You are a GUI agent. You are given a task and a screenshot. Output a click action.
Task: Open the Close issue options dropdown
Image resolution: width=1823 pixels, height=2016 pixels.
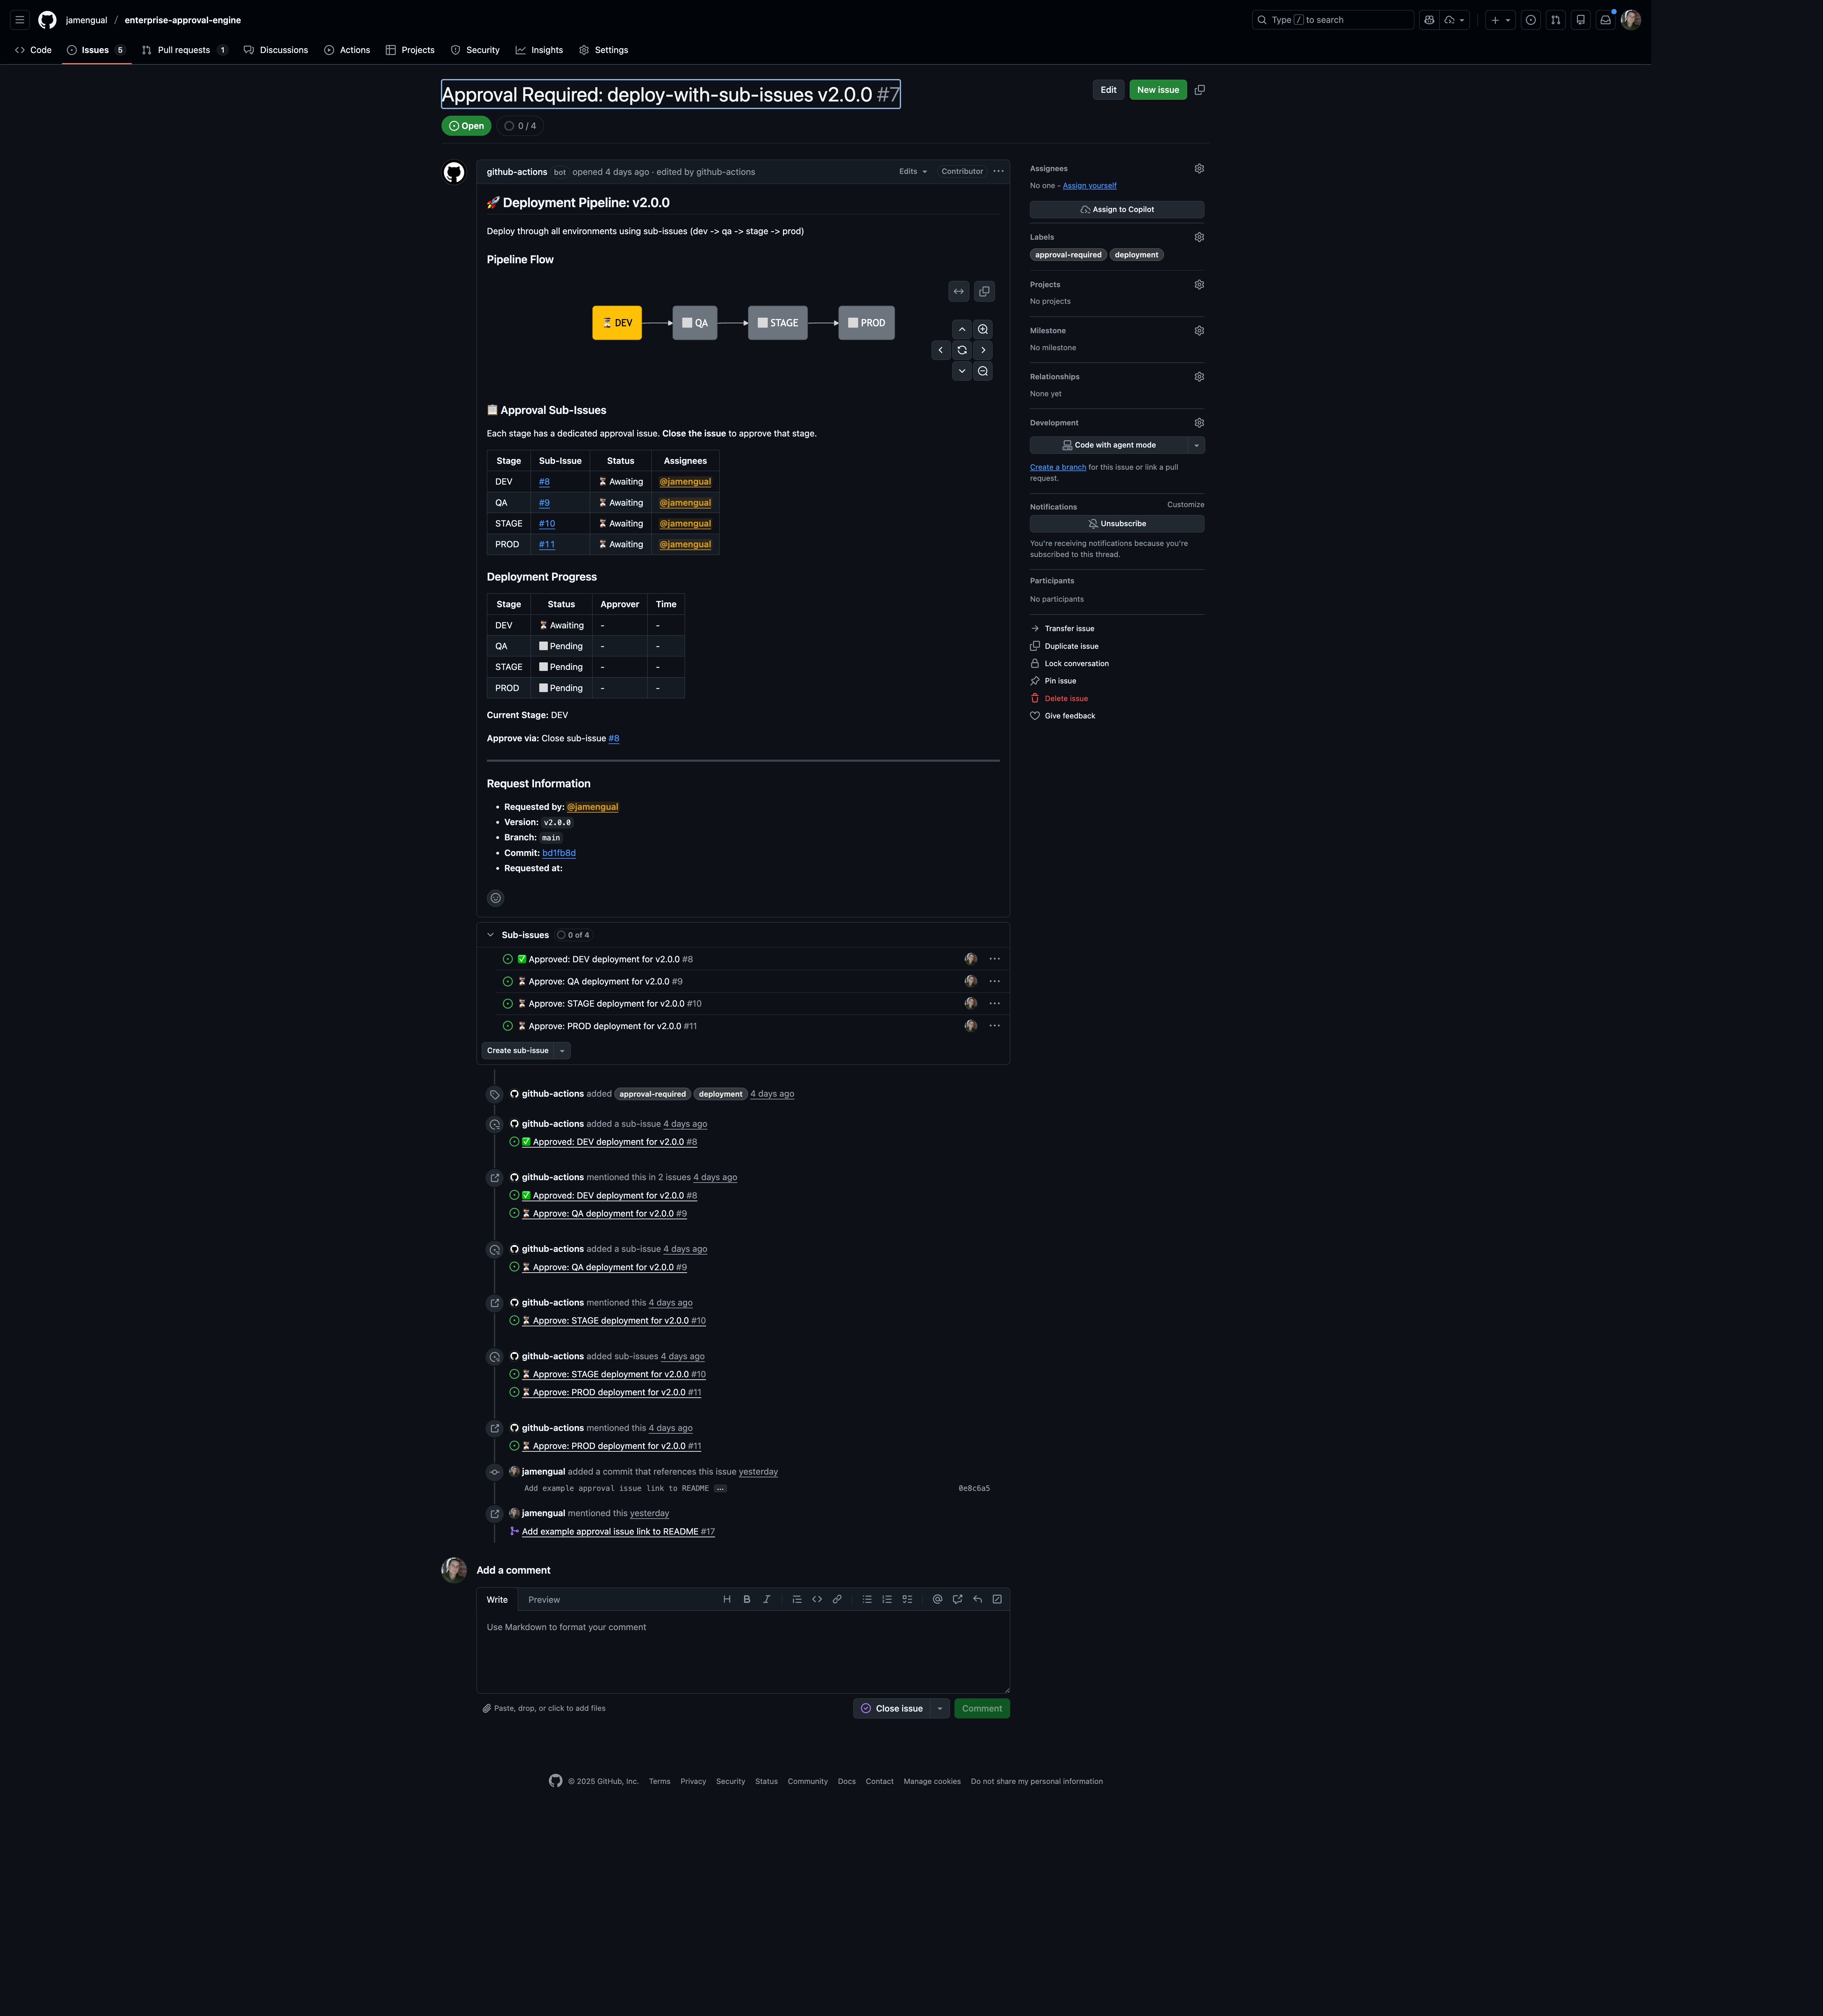[940, 1708]
